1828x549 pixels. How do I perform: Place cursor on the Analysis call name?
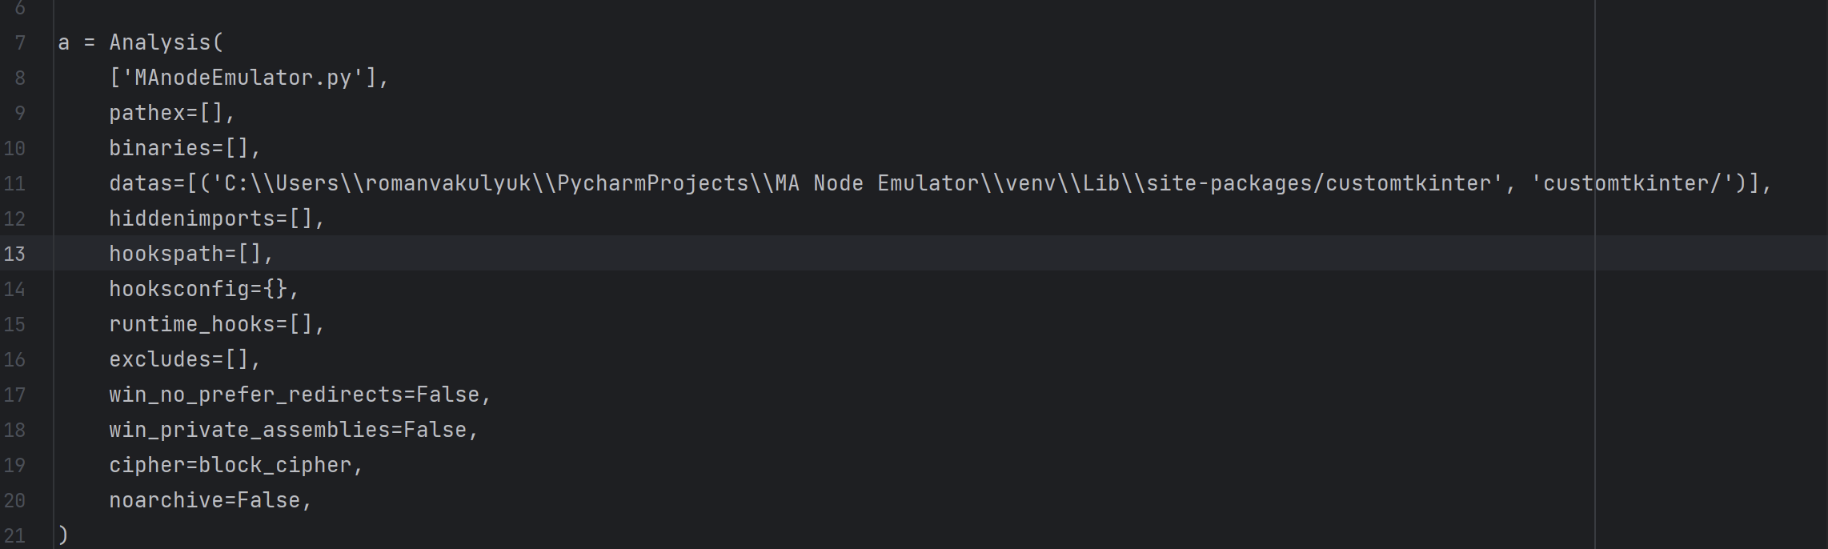click(x=160, y=42)
